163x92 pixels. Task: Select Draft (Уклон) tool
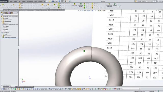pos(86,6)
